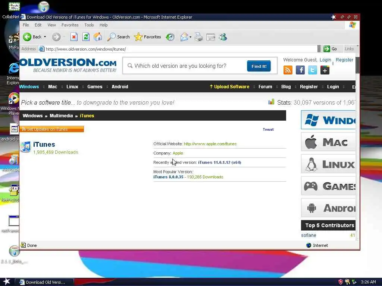The height and width of the screenshot is (286, 382).
Task: Select the Games navigation tab
Action: click(x=95, y=86)
